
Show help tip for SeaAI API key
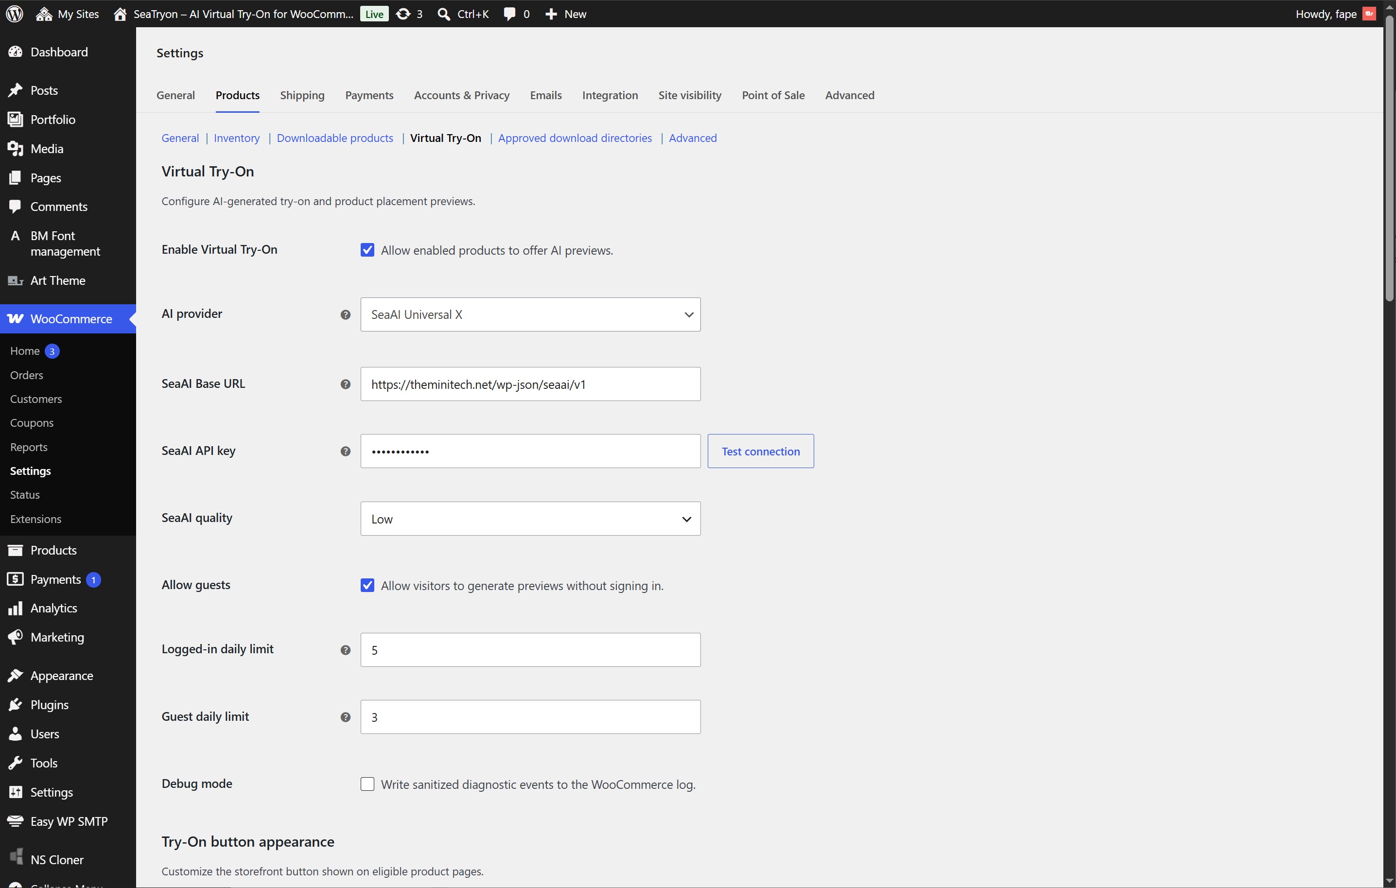pos(346,452)
